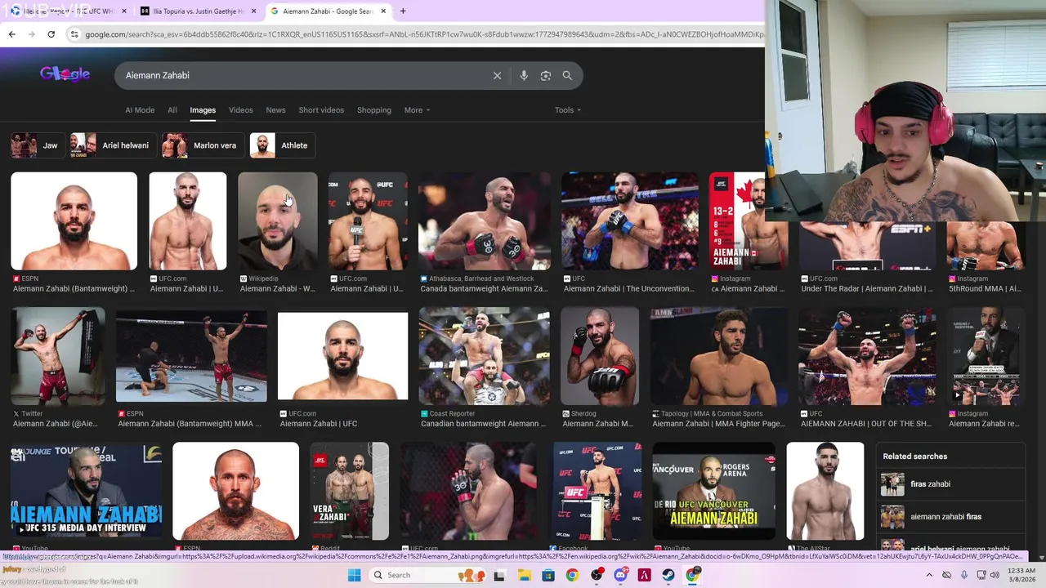This screenshot has width=1046, height=588.
Task: Open Steam from the taskbar
Action: click(668, 575)
